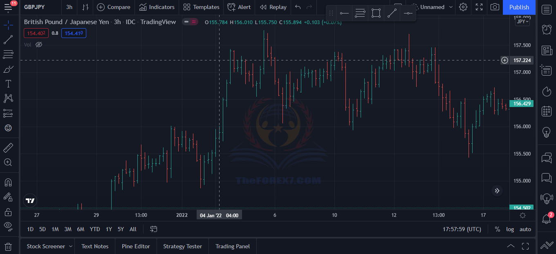Click the red sell price 154.40 box

pos(36,33)
